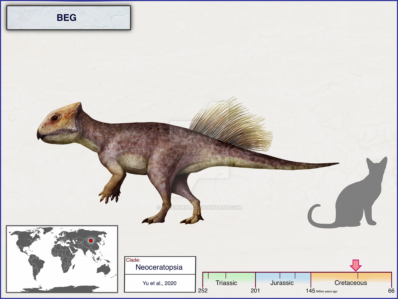
Task: Switch to the Triassic tab on timeline
Action: (226, 283)
